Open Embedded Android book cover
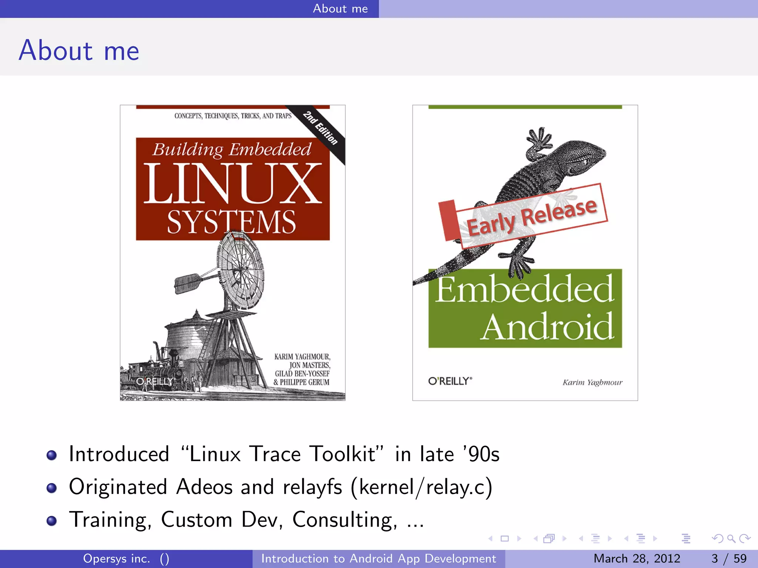This screenshot has width=758, height=568. click(x=525, y=253)
